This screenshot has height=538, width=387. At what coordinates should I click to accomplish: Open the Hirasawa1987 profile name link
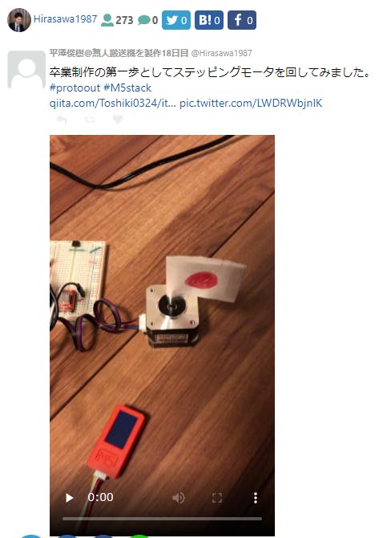(66, 19)
